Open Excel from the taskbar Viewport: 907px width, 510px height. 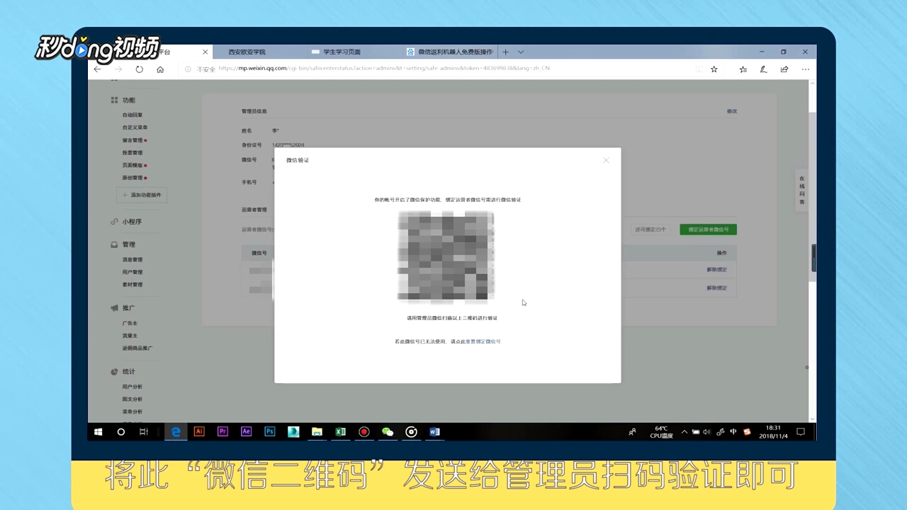[x=340, y=431]
